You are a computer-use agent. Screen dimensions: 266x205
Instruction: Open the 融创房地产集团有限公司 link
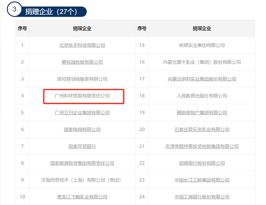coord(202,113)
